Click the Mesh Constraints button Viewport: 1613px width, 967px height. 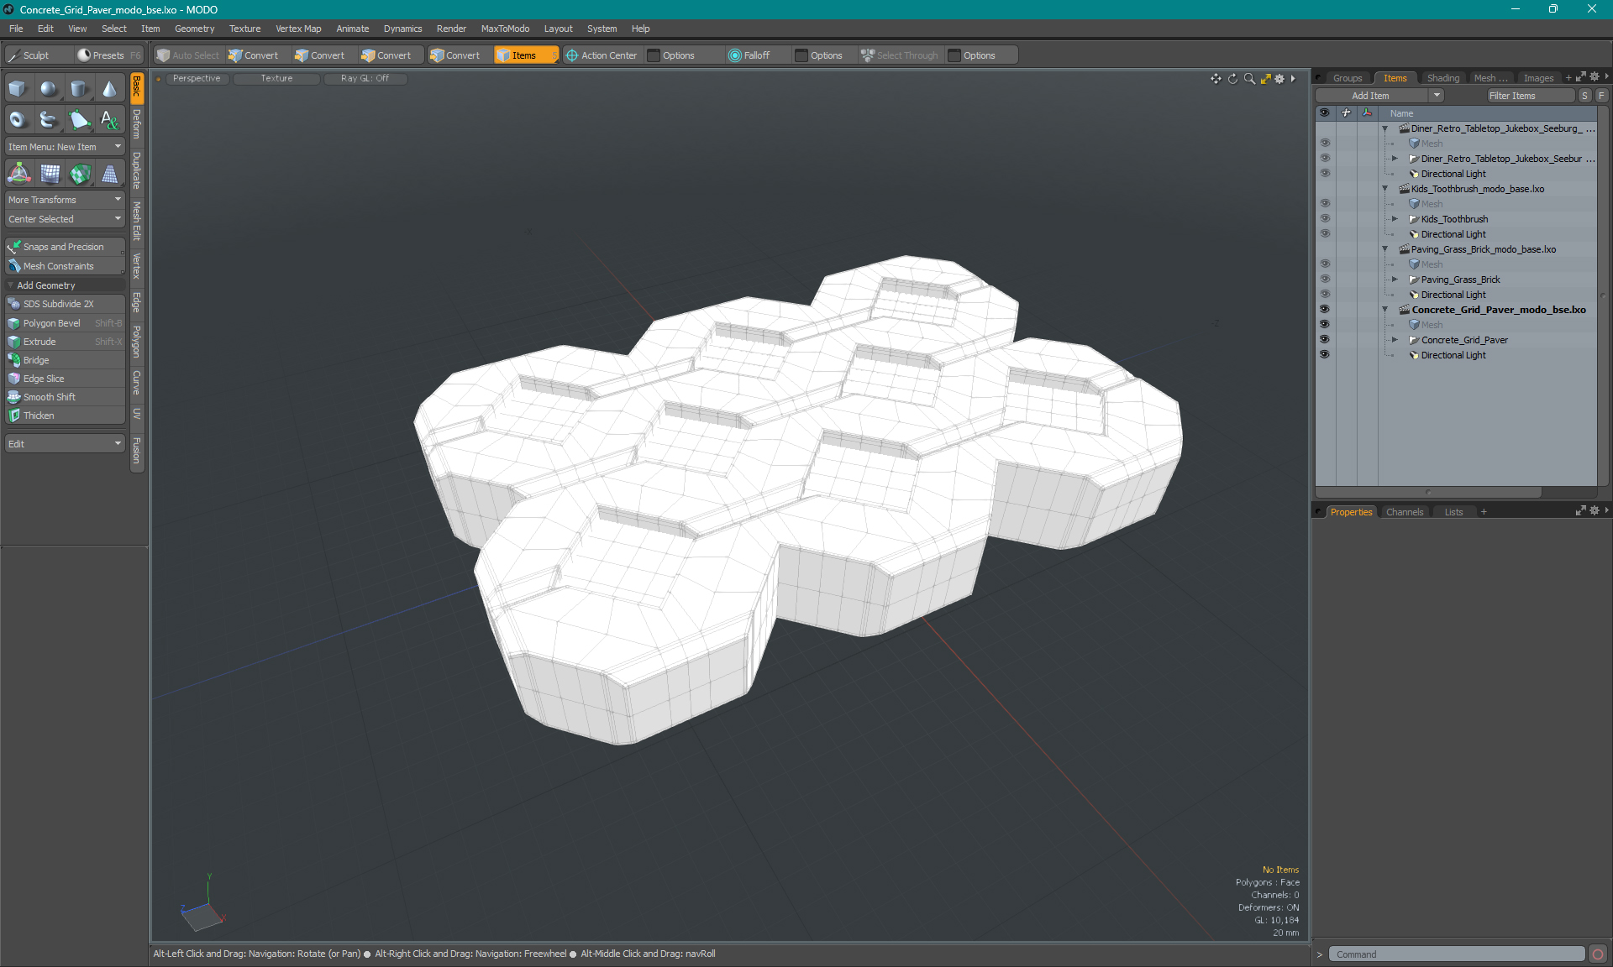coord(65,266)
